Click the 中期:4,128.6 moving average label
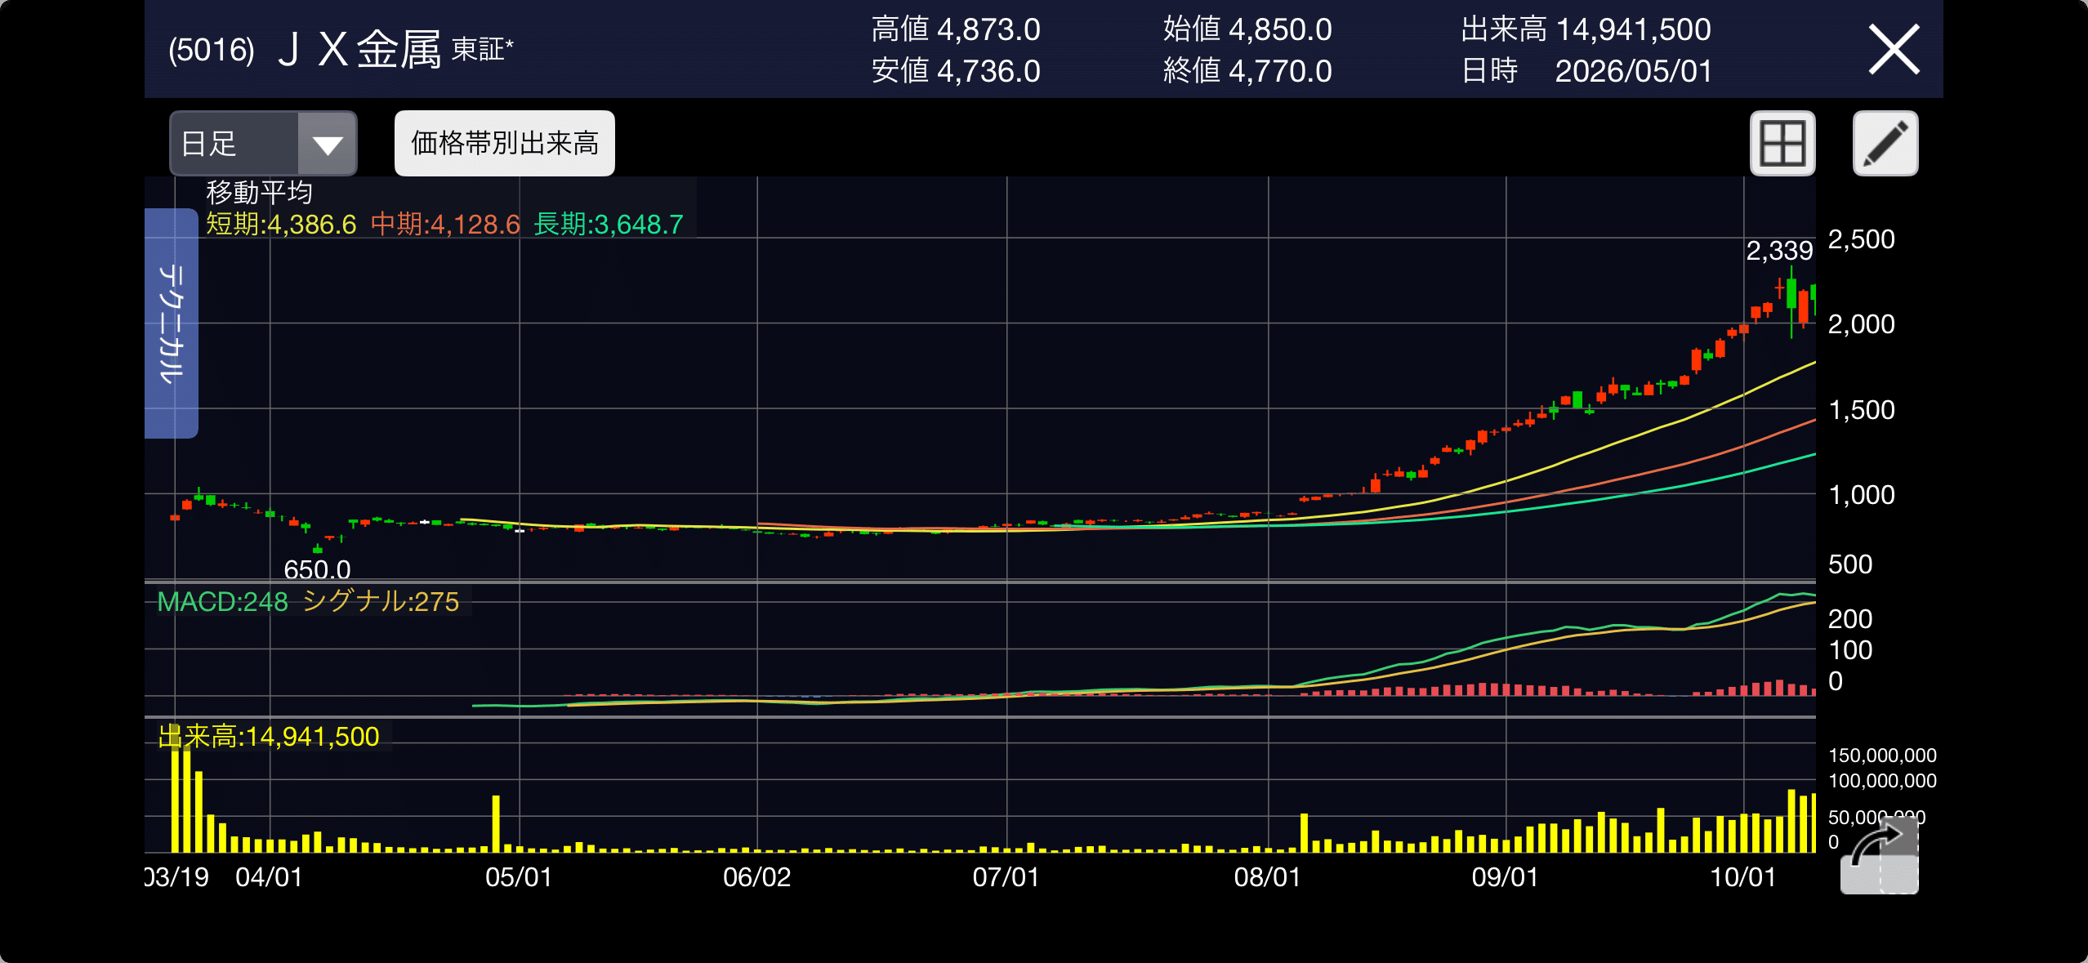The image size is (2088, 963). pyautogui.click(x=445, y=225)
